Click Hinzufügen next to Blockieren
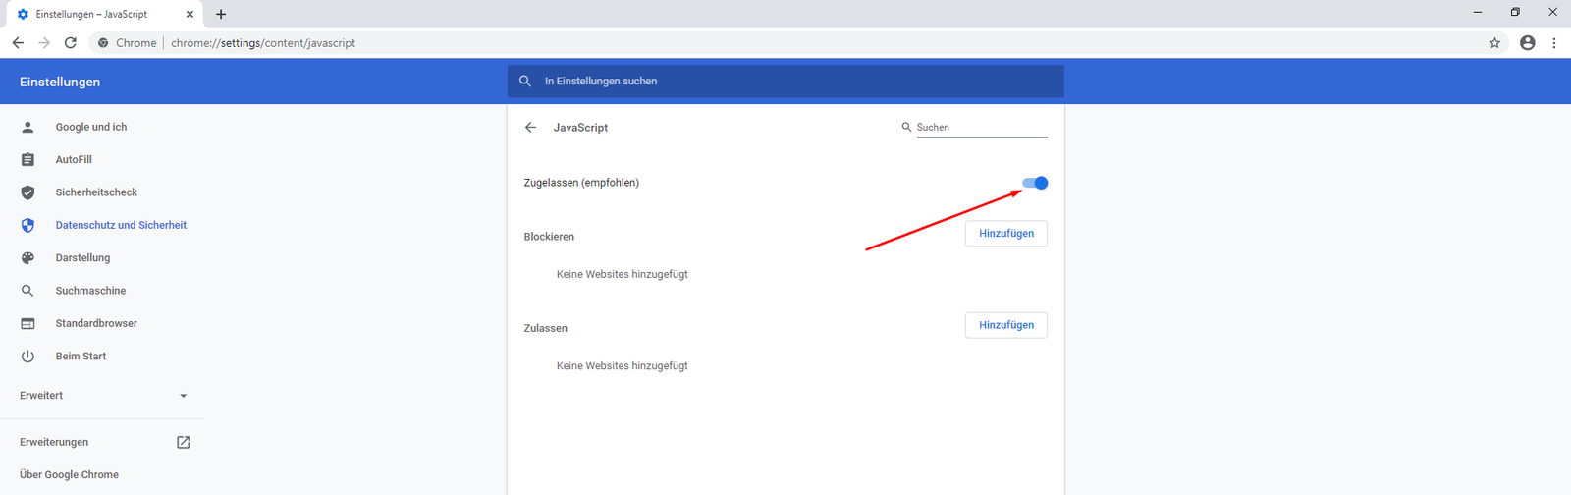 click(1005, 234)
